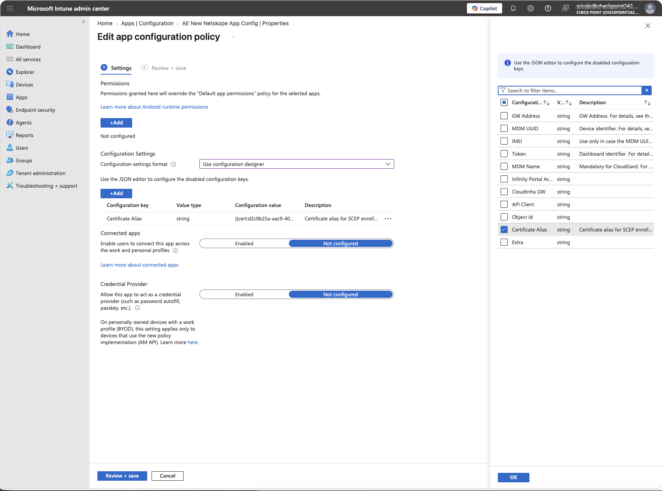Tick the Token configuration key checkbox
Image resolution: width=662 pixels, height=491 pixels.
pyautogui.click(x=504, y=154)
